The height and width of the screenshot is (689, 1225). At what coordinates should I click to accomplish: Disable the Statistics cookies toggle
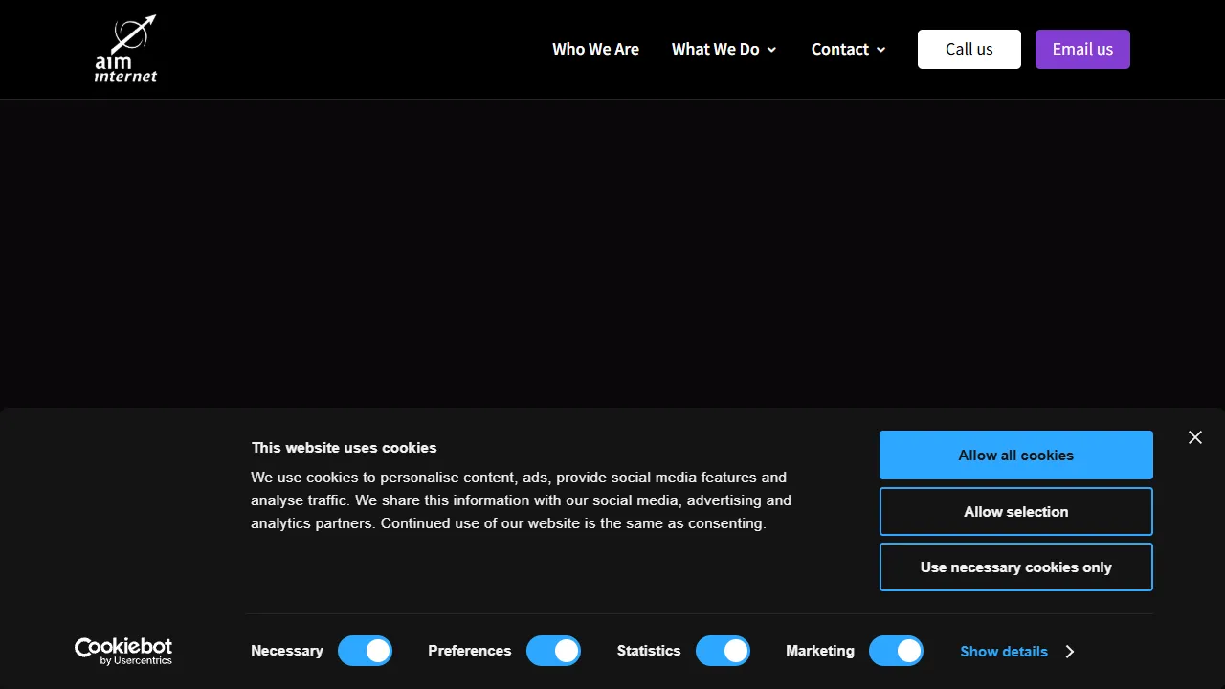pyautogui.click(x=723, y=651)
